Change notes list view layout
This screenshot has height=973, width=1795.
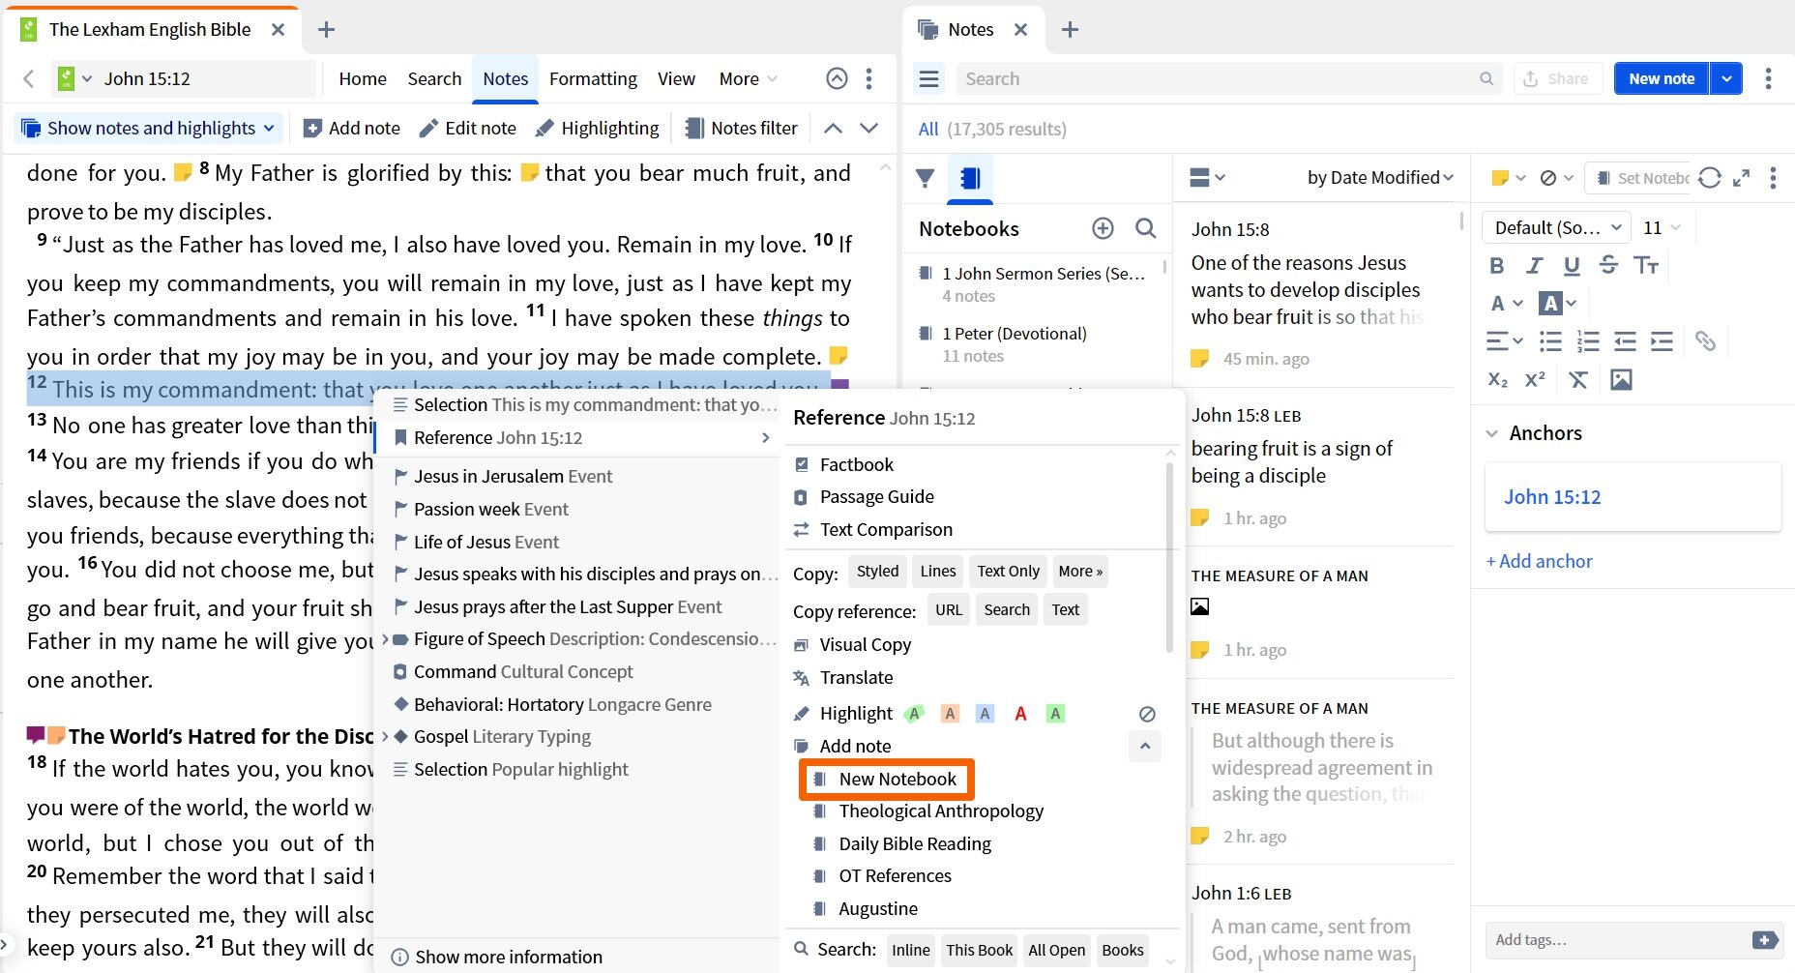1207,177
